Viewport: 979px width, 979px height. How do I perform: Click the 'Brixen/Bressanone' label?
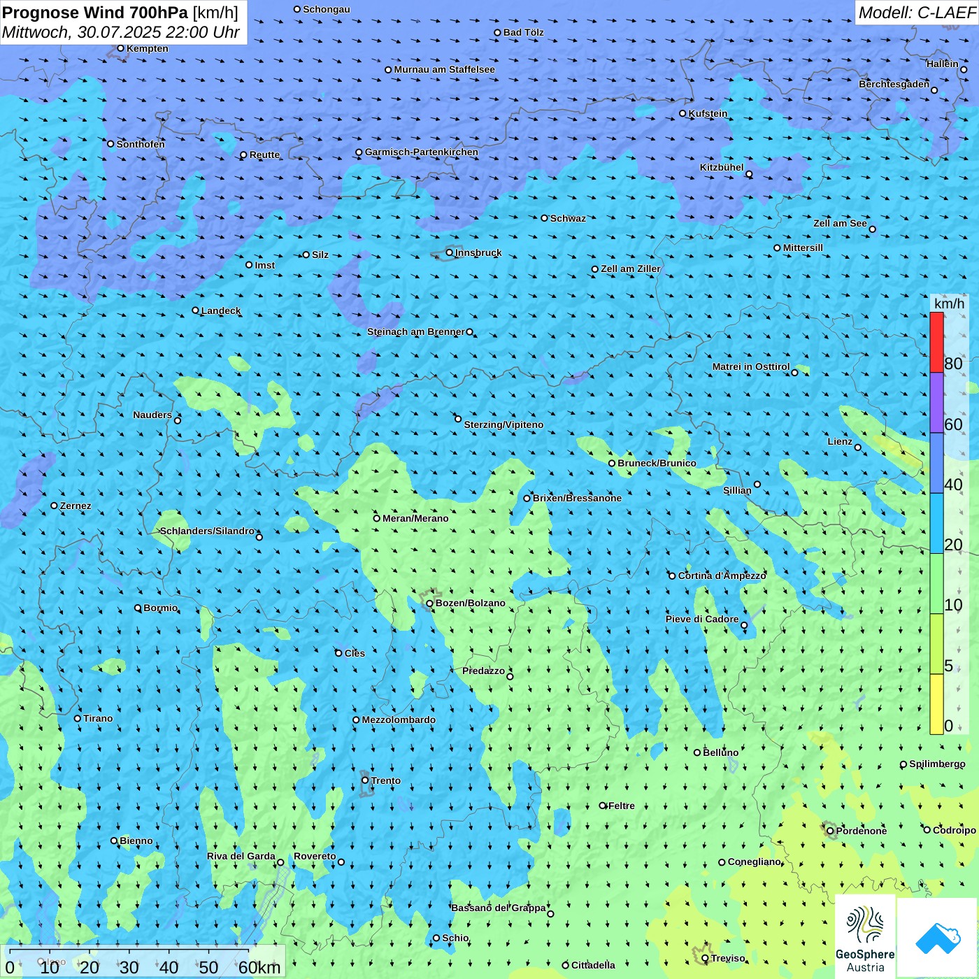click(578, 498)
